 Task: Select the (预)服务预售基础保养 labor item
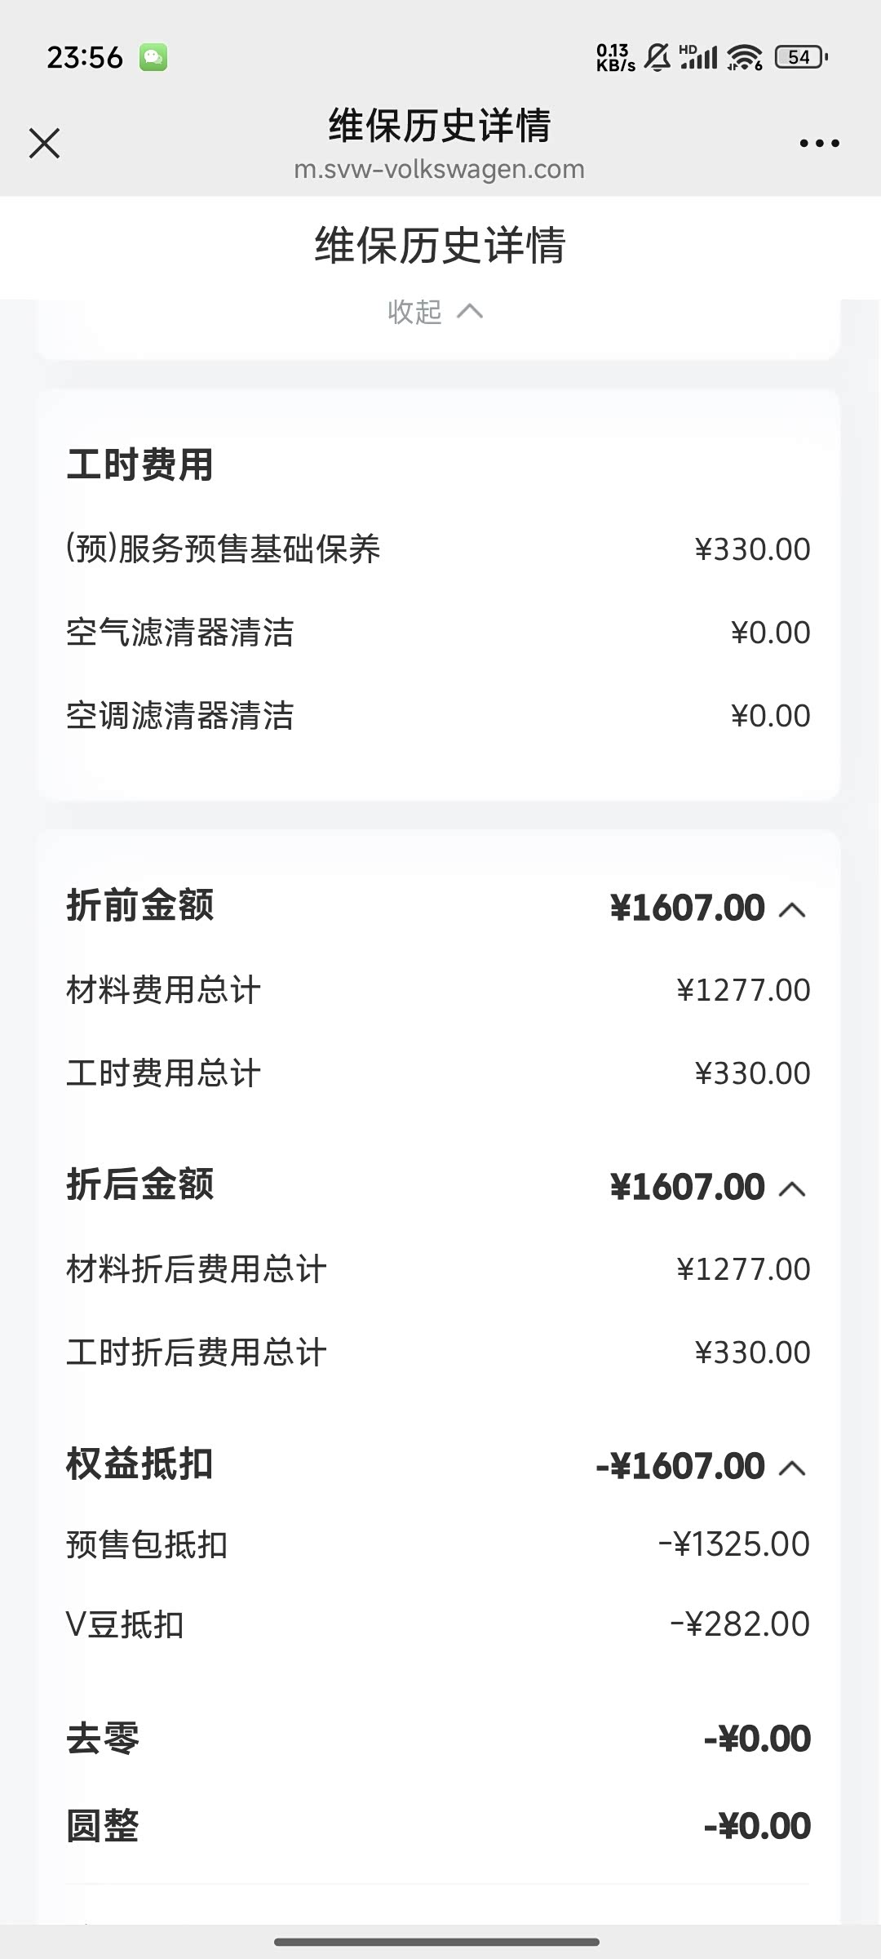tap(224, 549)
